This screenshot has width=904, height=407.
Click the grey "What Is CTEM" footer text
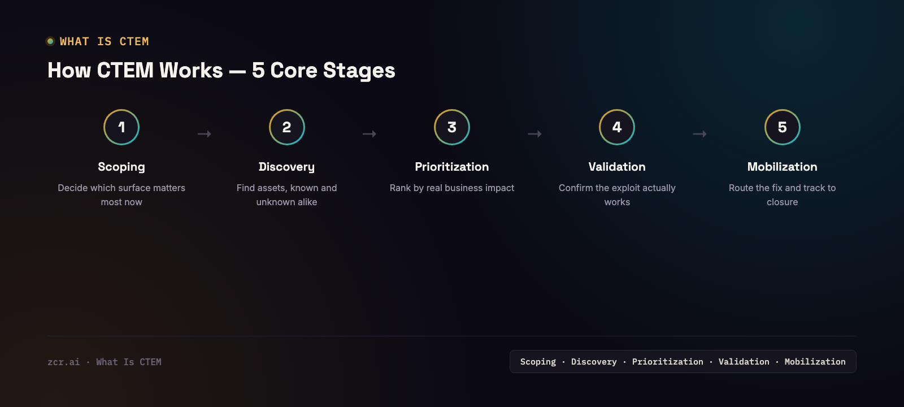pos(129,362)
